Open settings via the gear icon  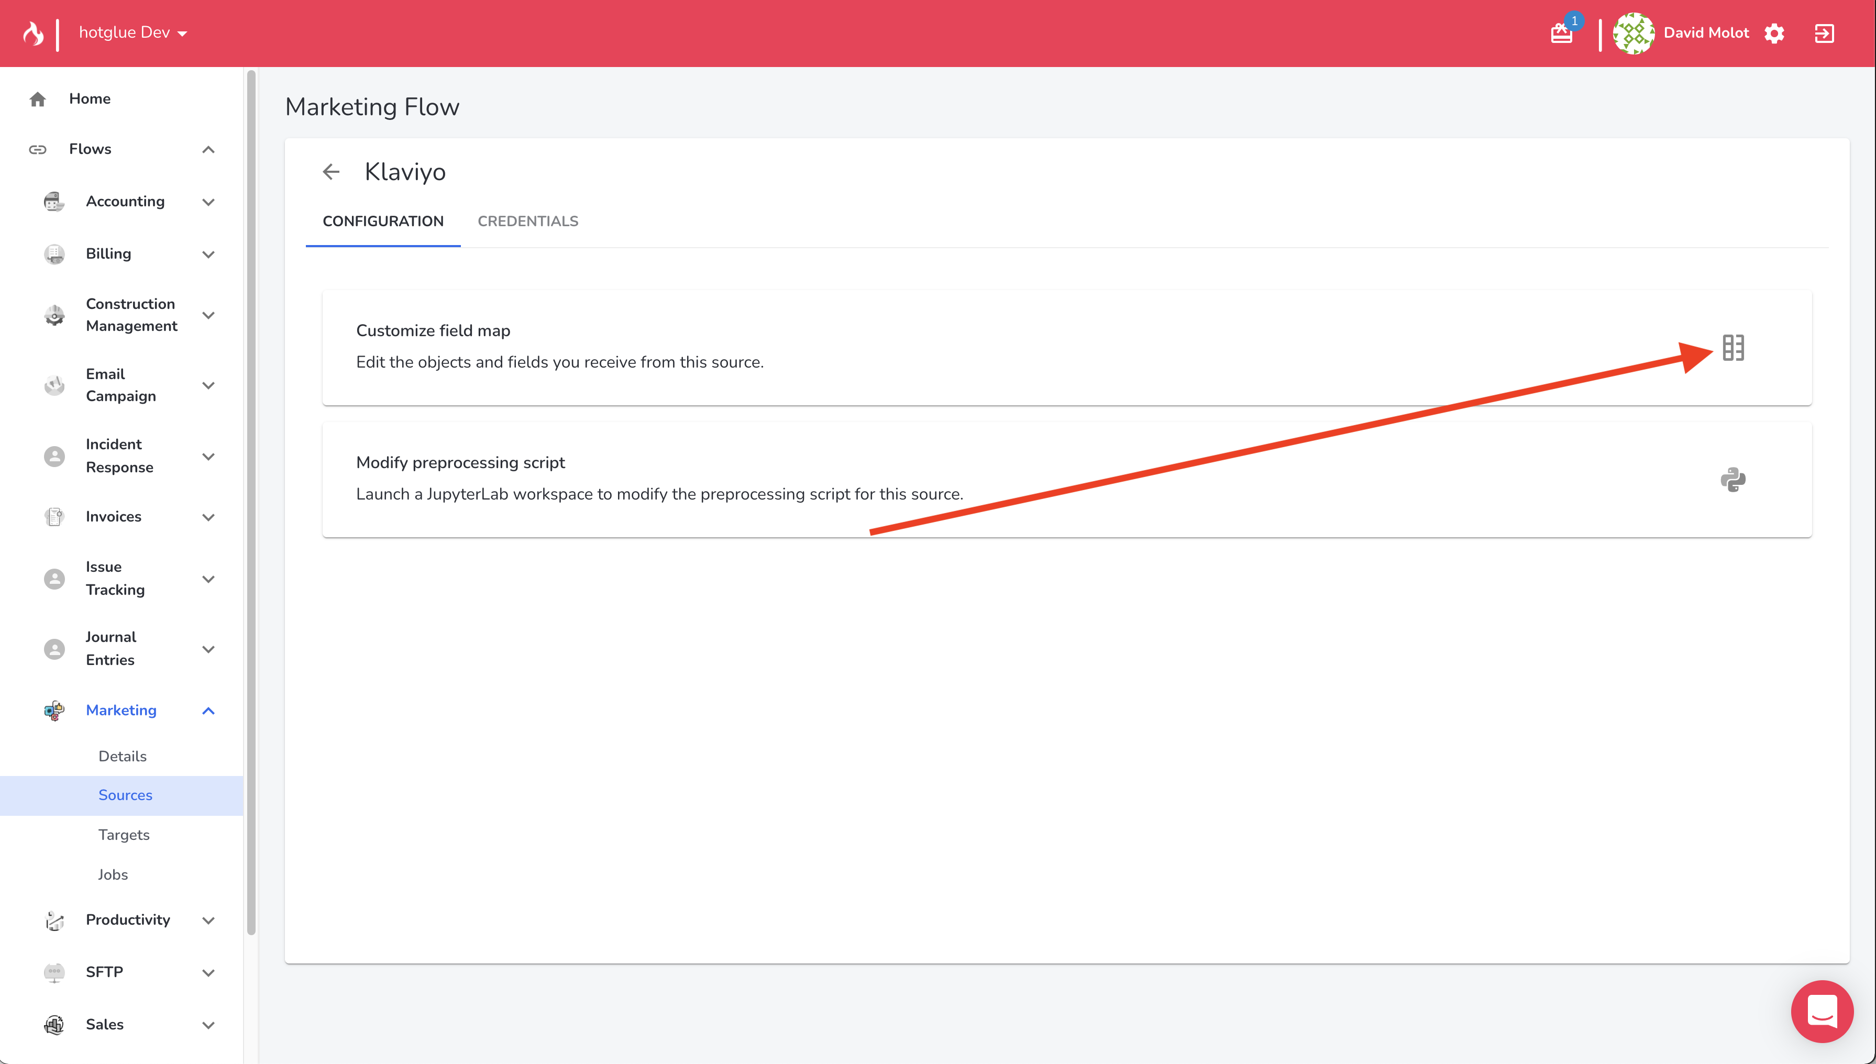click(x=1774, y=34)
